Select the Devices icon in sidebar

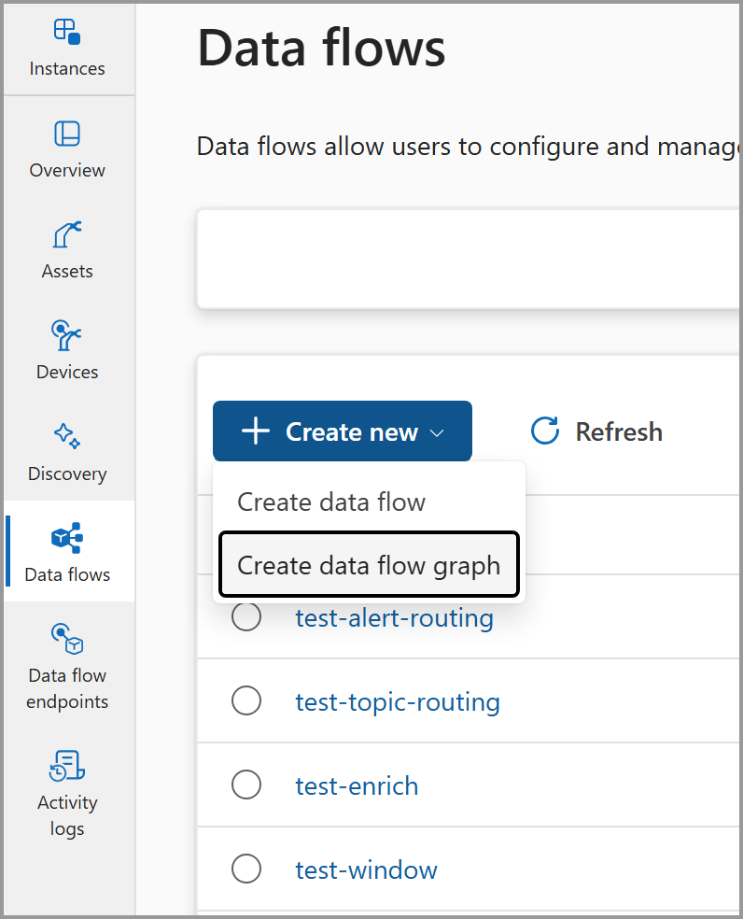[x=66, y=335]
